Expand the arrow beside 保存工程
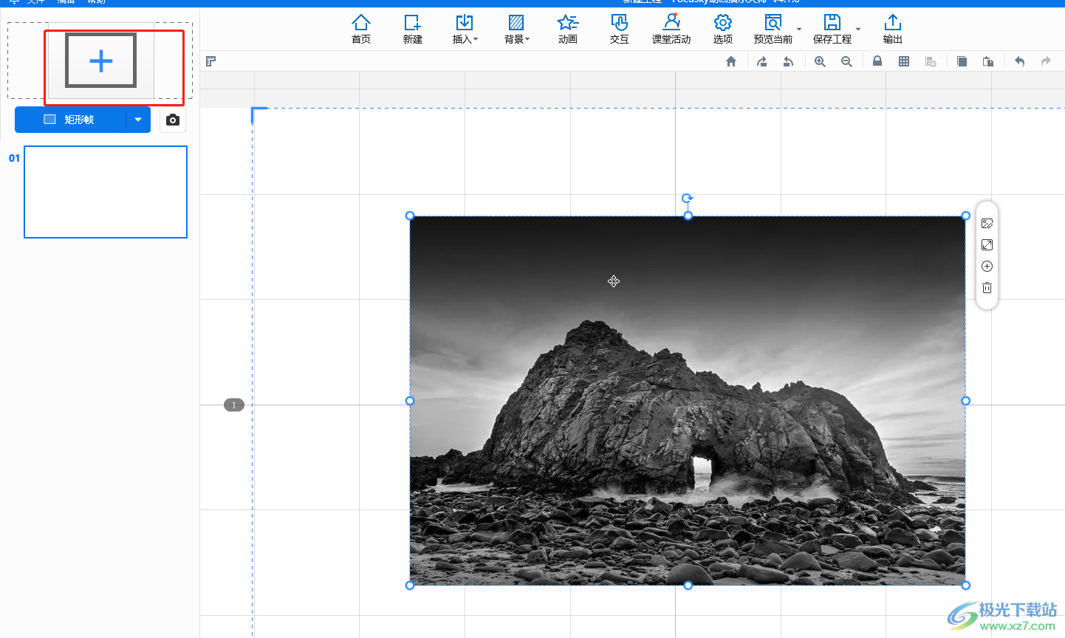 tap(858, 30)
